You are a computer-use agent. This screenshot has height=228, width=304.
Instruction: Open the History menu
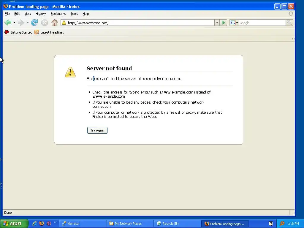click(x=41, y=14)
